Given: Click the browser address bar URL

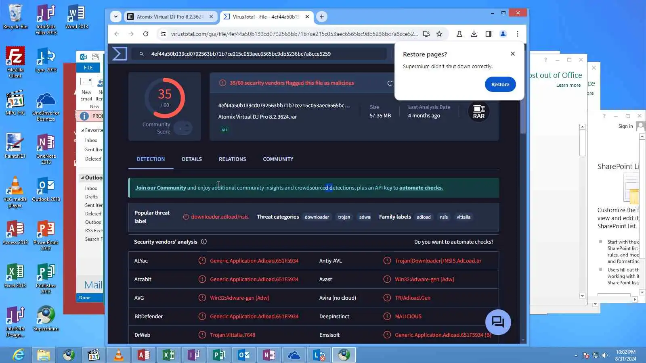Looking at the screenshot, I should point(294,34).
